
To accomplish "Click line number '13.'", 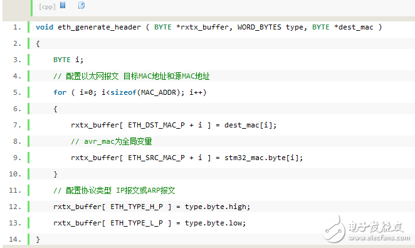I will click(15, 223).
